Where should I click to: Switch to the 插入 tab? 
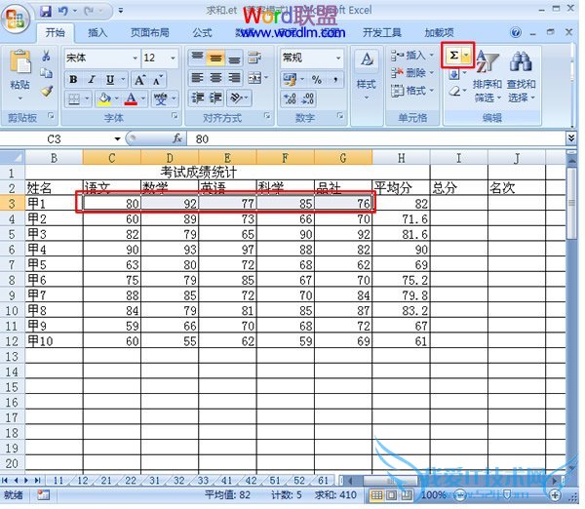(x=97, y=33)
